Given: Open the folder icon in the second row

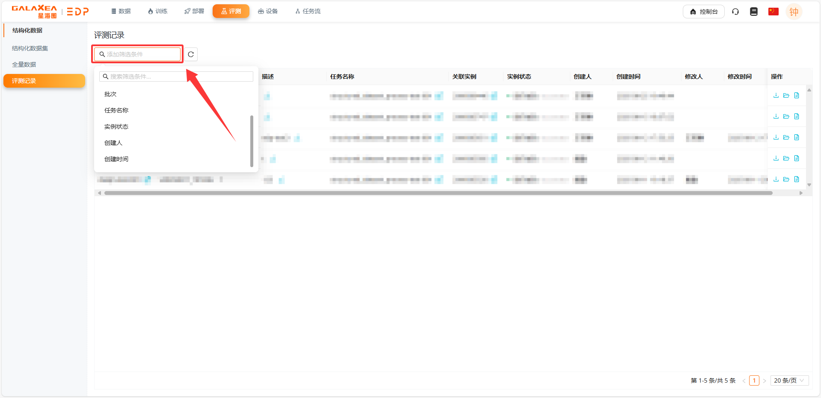Looking at the screenshot, I should click(x=786, y=116).
